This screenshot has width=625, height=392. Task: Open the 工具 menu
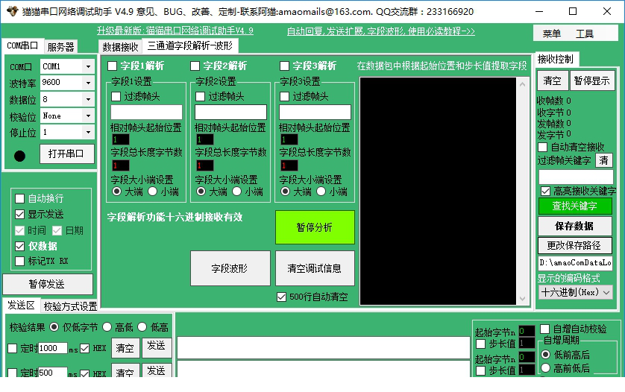pos(585,34)
